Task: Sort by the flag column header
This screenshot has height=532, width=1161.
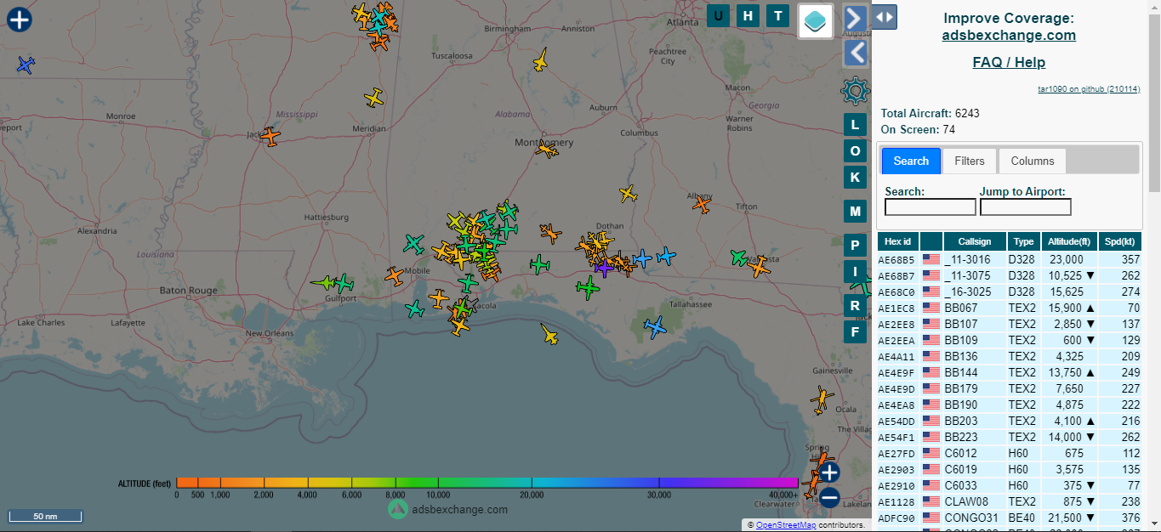Action: click(x=931, y=241)
